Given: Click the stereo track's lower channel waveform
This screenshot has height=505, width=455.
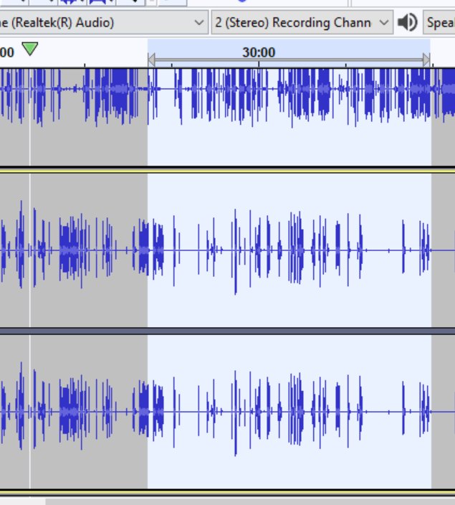Looking at the screenshot, I should [x=228, y=412].
